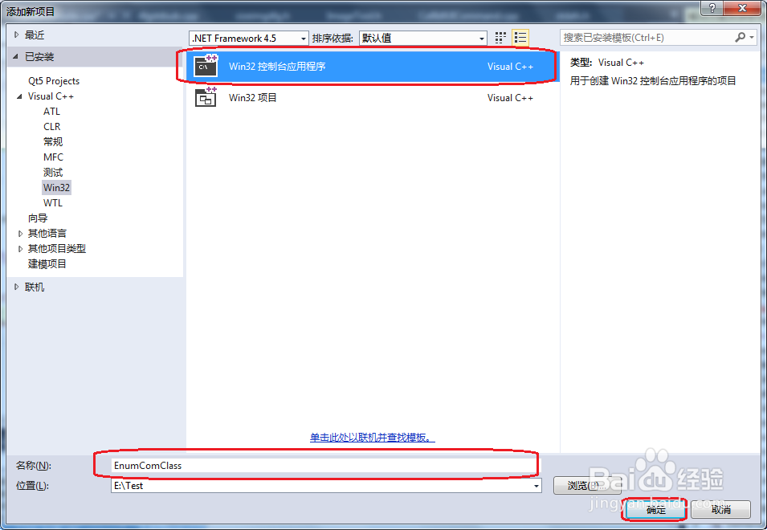Select the 建模项目 tree item
767x530 pixels.
coord(47,264)
